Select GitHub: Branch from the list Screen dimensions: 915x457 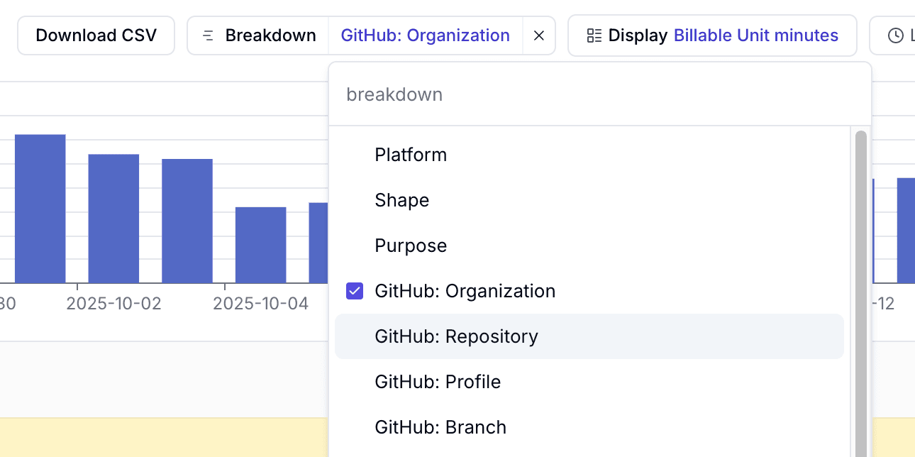pyautogui.click(x=440, y=427)
